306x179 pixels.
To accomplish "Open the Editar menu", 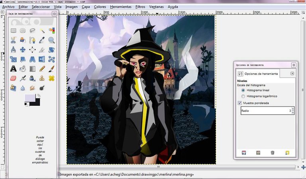I will (x=23, y=7).
